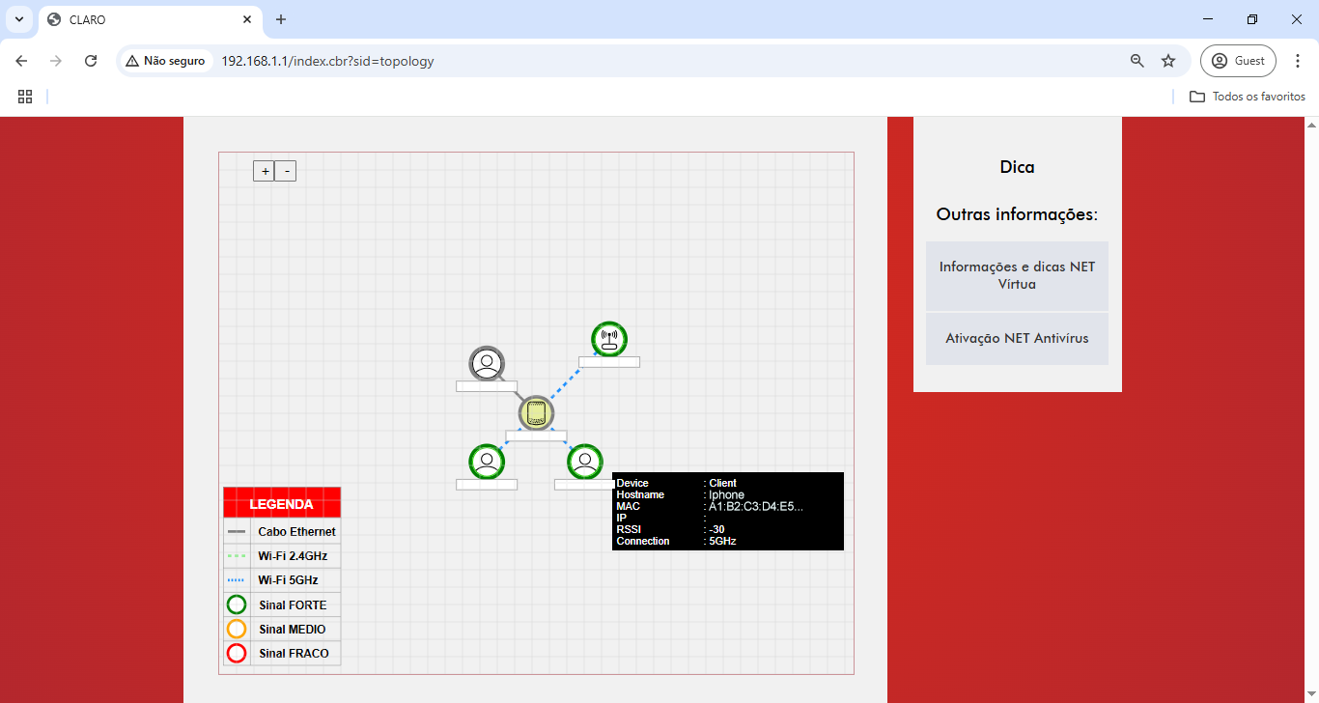Zoom out the topology map with minus
The height and width of the screenshot is (703, 1319).
click(286, 171)
